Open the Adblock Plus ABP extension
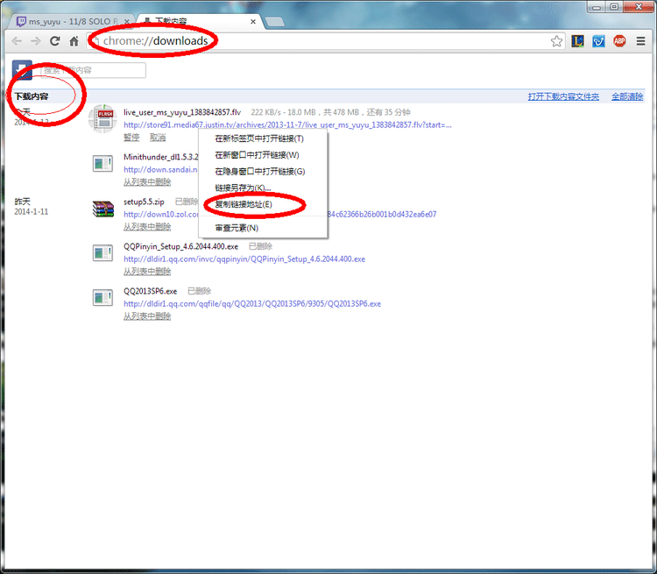Viewport: 657px width, 574px height. tap(619, 41)
